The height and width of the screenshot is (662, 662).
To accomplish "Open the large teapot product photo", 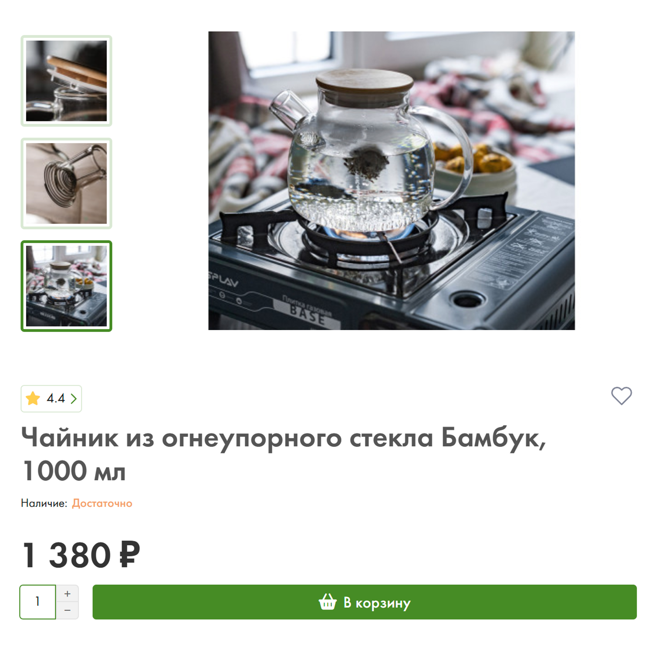I will pyautogui.click(x=391, y=180).
